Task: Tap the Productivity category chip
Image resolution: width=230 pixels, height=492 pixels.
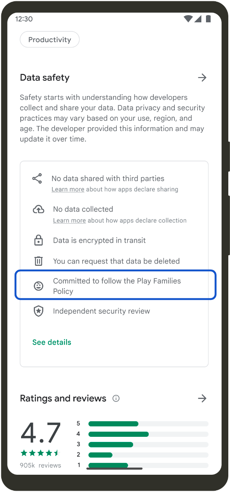Action: tap(50, 40)
